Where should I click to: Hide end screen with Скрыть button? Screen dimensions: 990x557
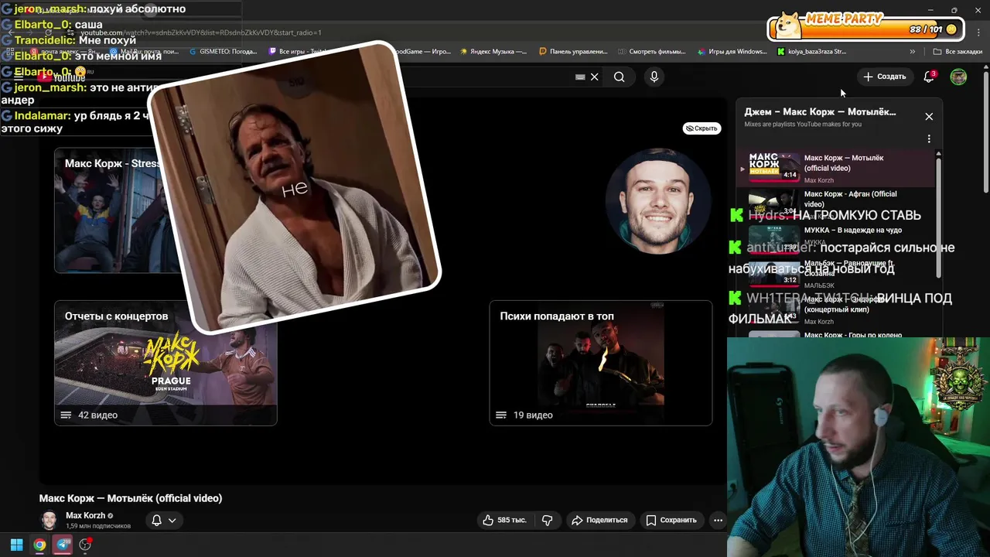(x=702, y=128)
